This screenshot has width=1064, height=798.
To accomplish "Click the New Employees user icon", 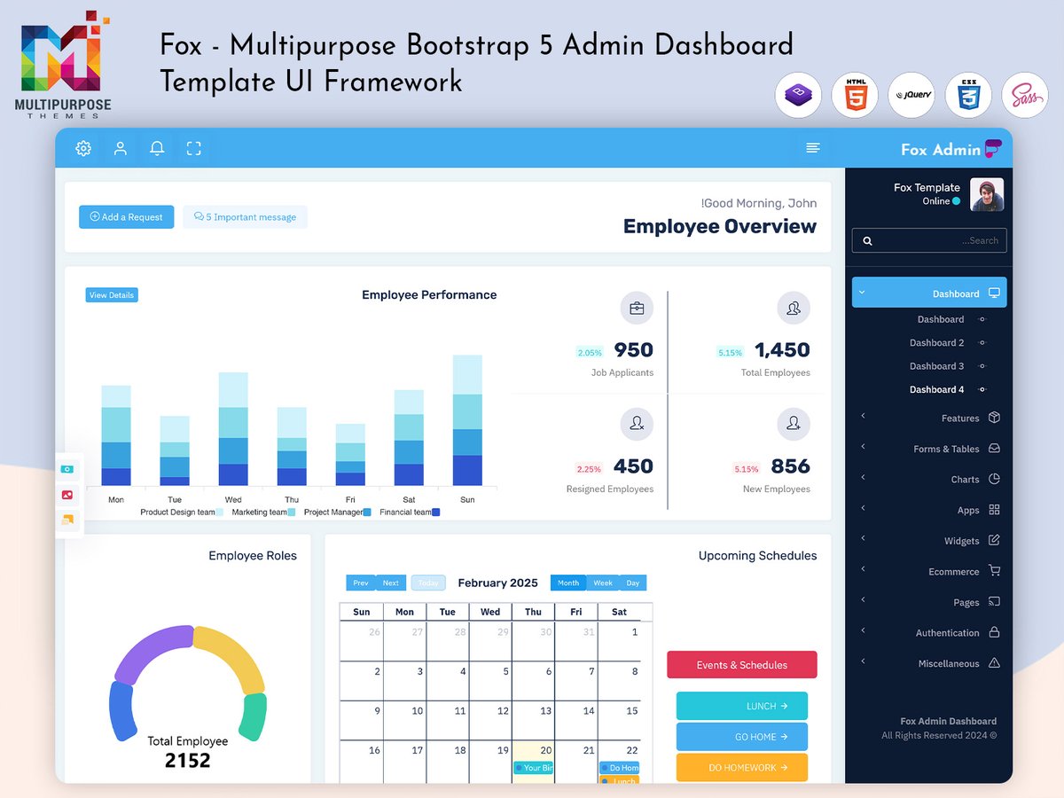I will point(794,425).
